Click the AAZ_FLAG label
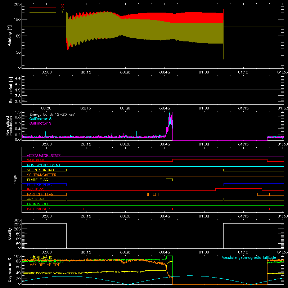 (x=35, y=199)
